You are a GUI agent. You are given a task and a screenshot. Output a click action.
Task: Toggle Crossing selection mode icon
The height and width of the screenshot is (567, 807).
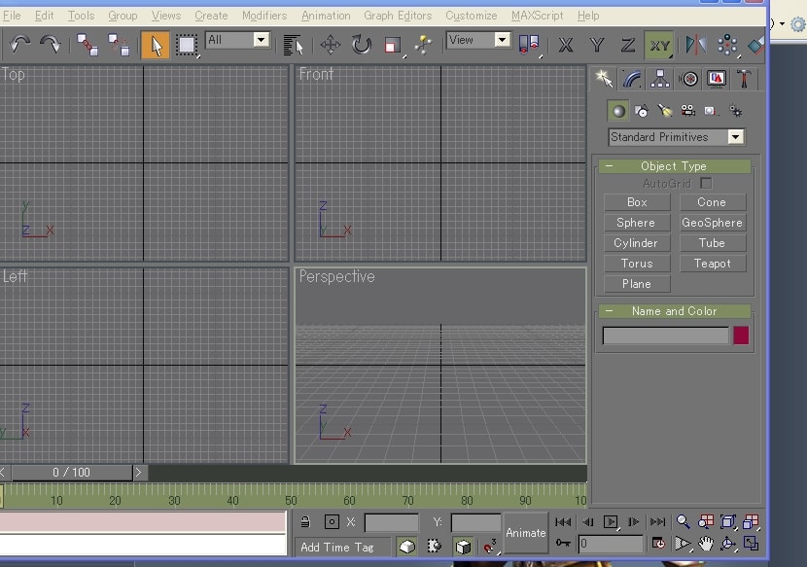pyautogui.click(x=435, y=546)
